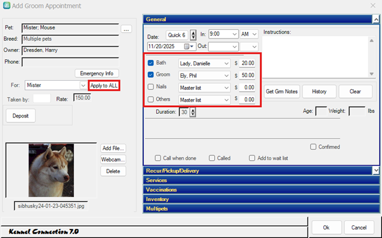Click the husky pet photo thumbnail
The image size is (382, 238).
point(51,170)
